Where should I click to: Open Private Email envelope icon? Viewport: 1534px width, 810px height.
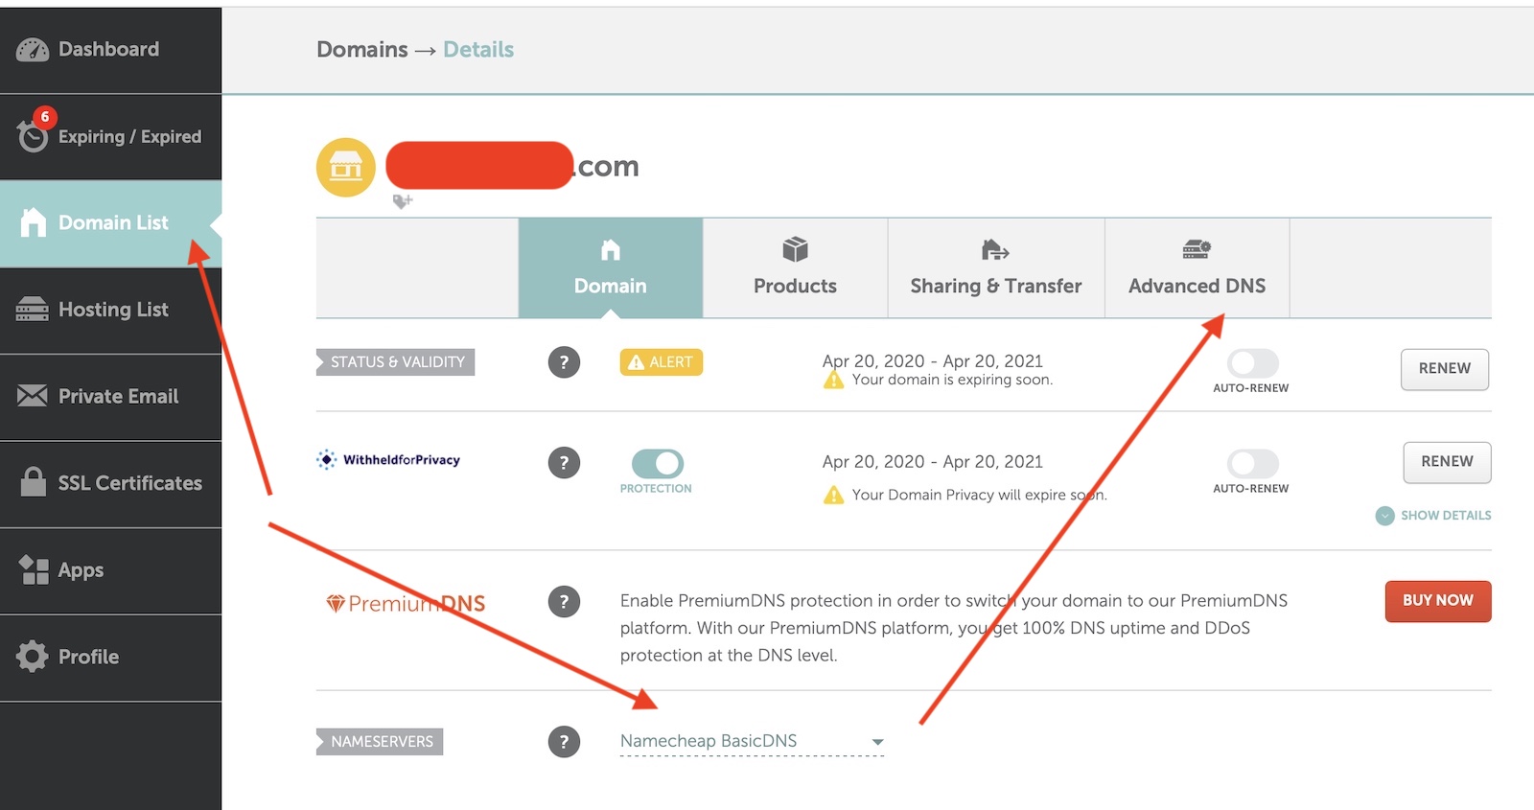point(33,396)
